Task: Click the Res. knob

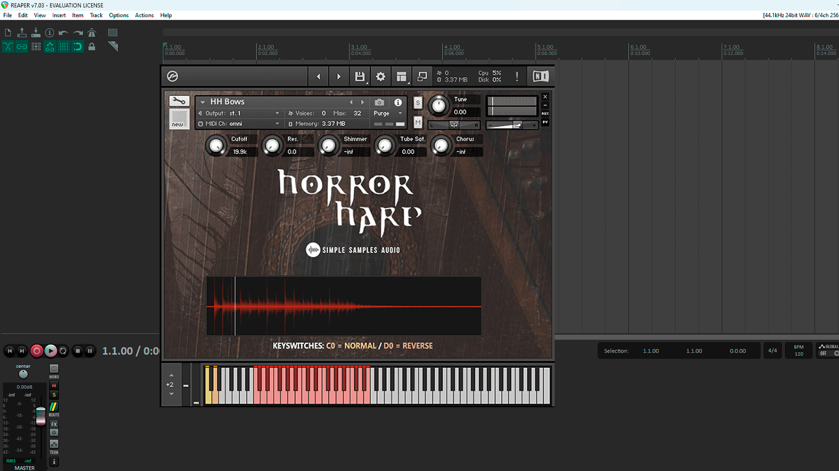Action: point(271,145)
